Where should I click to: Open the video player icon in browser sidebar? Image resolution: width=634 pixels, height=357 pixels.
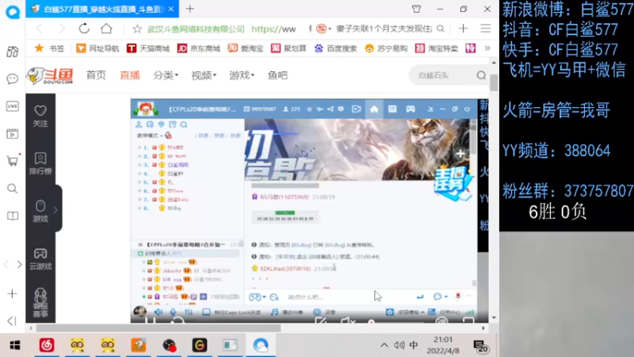click(x=13, y=133)
